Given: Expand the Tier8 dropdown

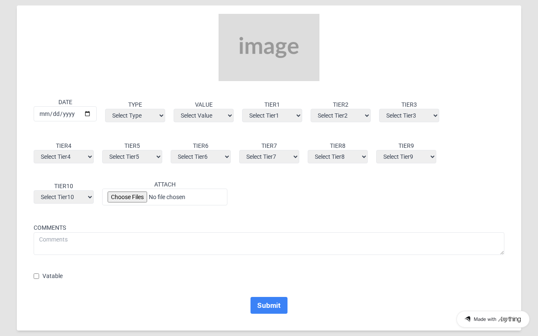Looking at the screenshot, I should coord(338,157).
